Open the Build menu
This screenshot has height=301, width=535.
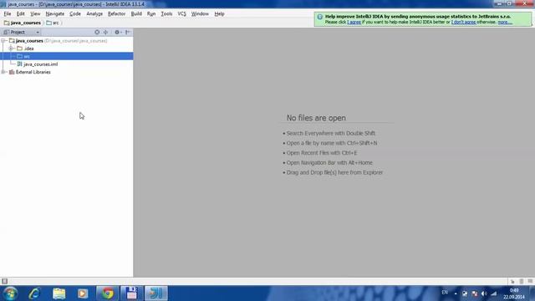[136, 14]
